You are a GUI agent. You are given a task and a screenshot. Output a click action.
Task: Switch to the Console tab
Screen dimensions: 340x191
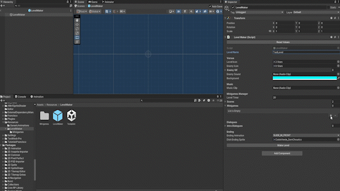(20, 97)
